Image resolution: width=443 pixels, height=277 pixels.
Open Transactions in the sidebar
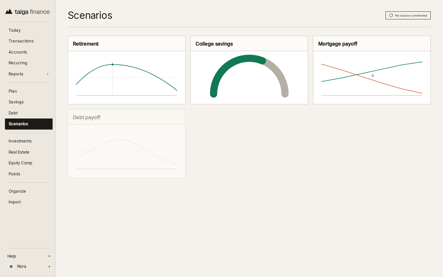tap(29, 41)
